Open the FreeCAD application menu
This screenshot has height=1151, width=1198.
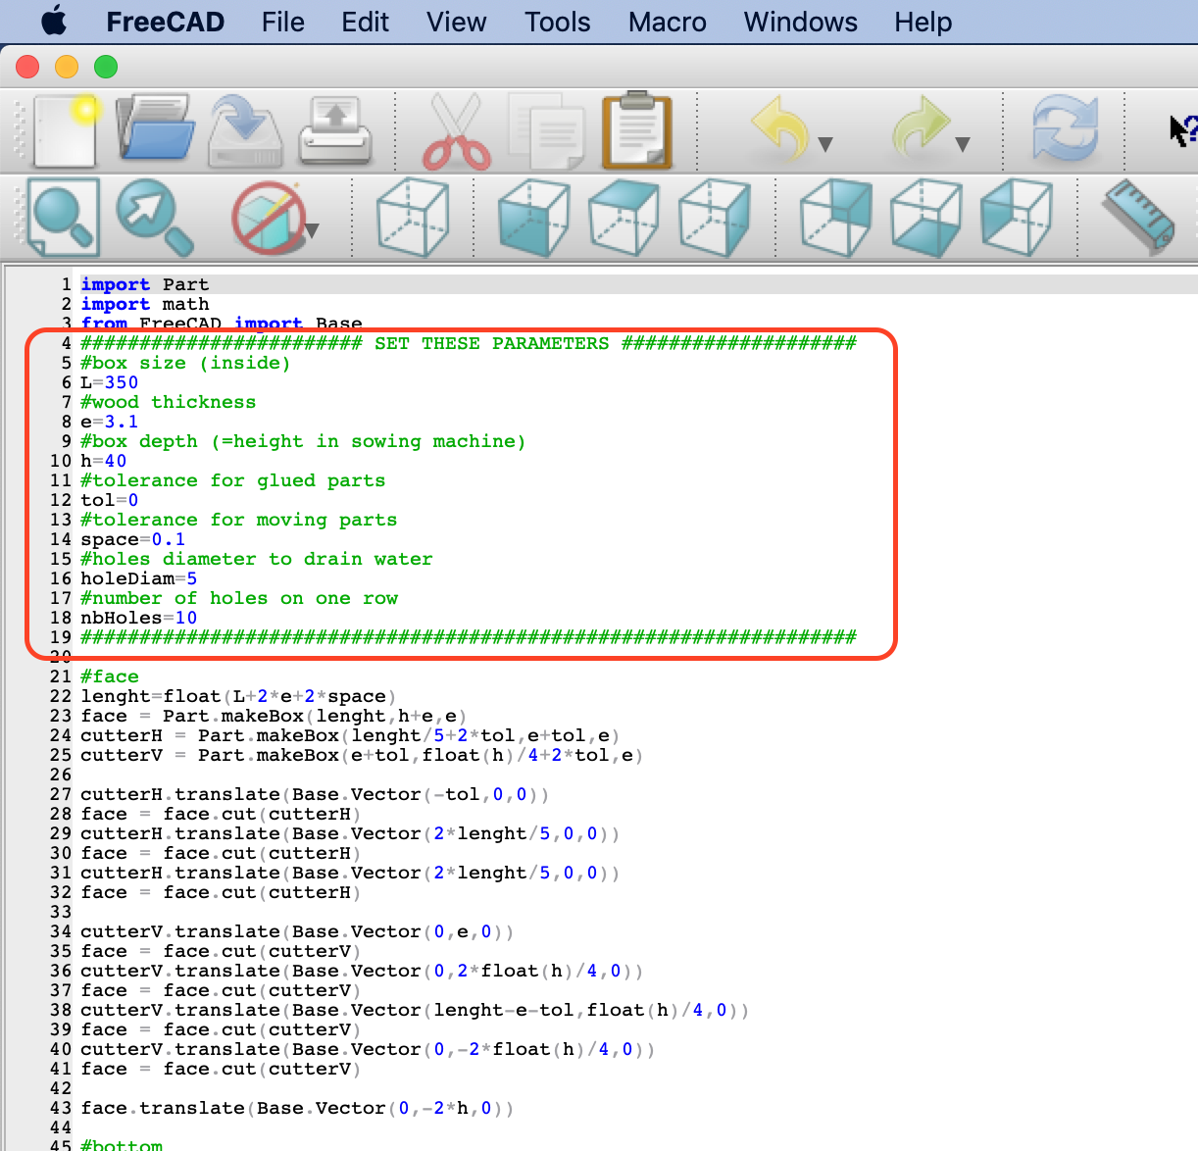click(x=165, y=22)
